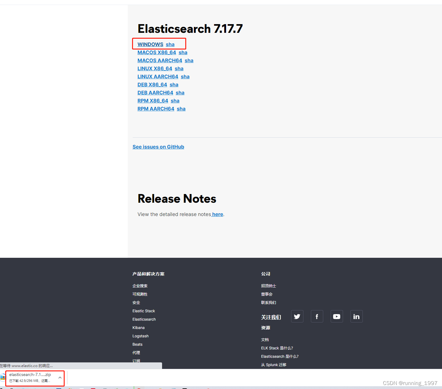Open Elastic's Facebook page
The height and width of the screenshot is (389, 442).
[x=317, y=316]
